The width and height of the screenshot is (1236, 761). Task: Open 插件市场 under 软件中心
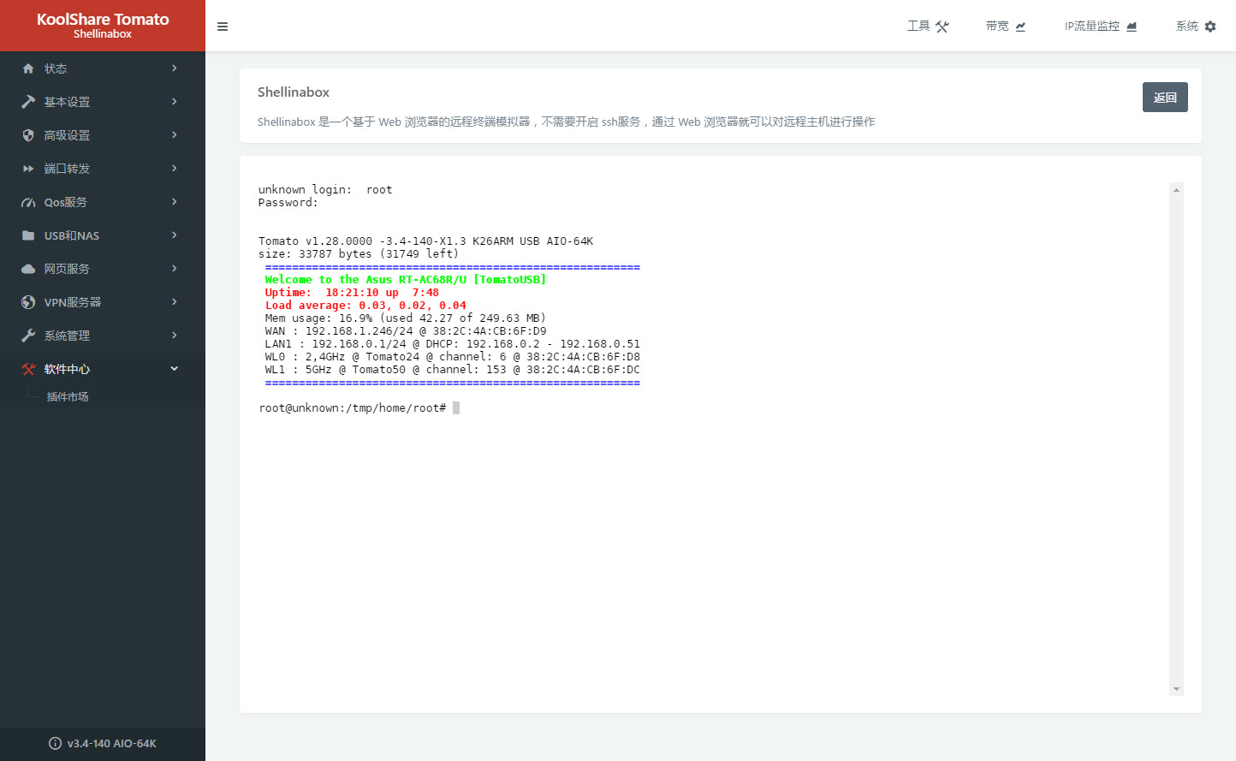(x=68, y=397)
